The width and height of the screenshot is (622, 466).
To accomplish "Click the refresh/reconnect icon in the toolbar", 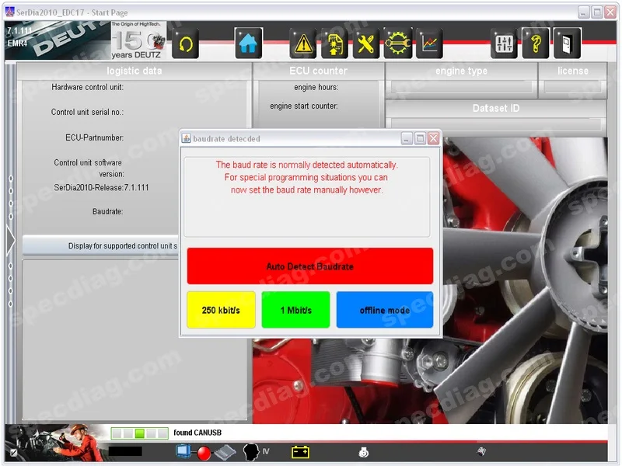I will click(x=185, y=43).
